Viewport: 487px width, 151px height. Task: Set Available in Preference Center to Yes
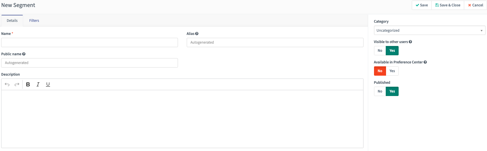point(392,71)
